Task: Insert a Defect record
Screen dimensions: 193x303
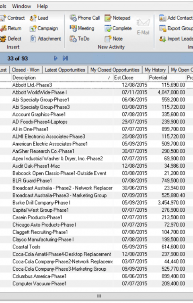Action: click(x=3, y=39)
